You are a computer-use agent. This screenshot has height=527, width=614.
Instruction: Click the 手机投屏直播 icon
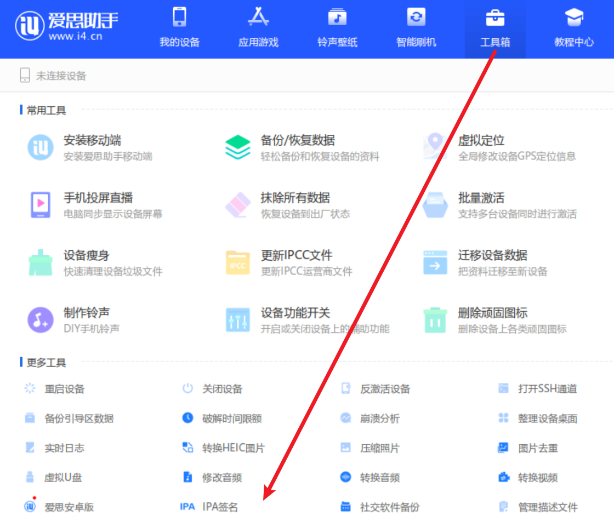[41, 205]
